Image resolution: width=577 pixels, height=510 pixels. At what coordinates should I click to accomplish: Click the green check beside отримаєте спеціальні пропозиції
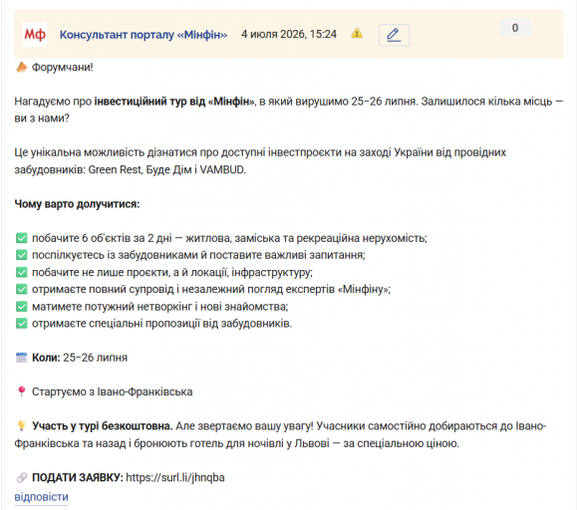pos(21,324)
